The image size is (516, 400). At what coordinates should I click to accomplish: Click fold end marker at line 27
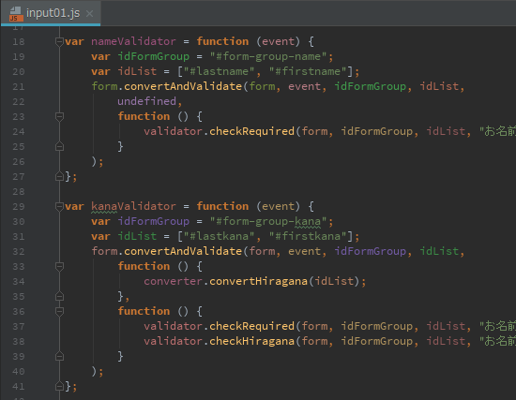(x=59, y=176)
